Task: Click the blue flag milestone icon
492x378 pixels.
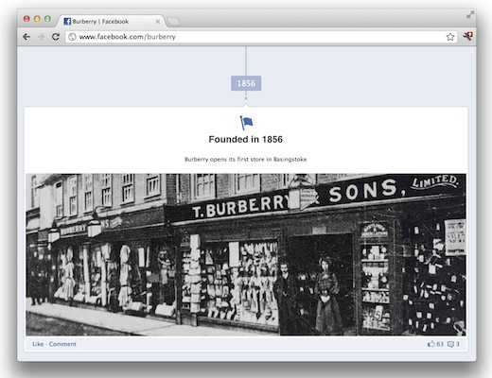Action: (246, 123)
